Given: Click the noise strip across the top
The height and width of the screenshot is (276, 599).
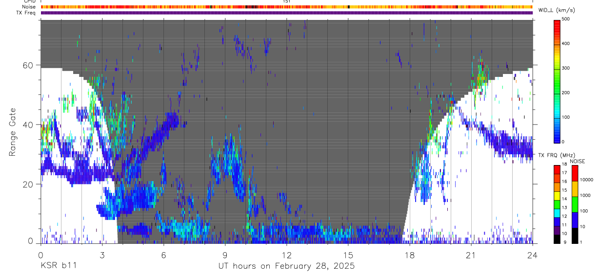Looking at the screenshot, I should coord(286,7).
